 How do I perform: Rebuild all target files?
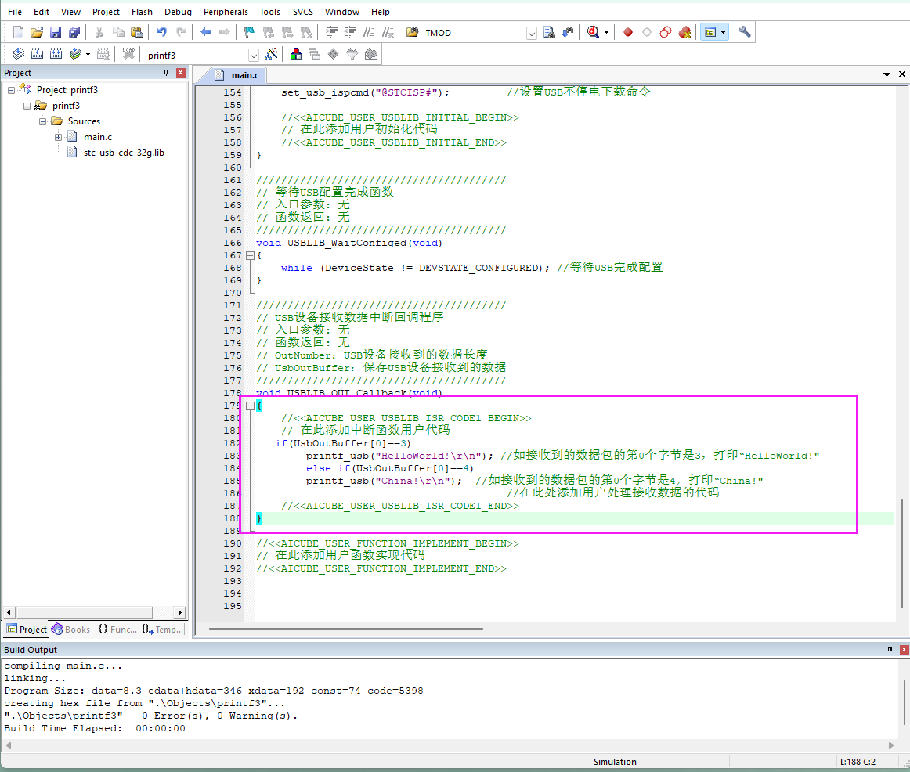point(56,55)
